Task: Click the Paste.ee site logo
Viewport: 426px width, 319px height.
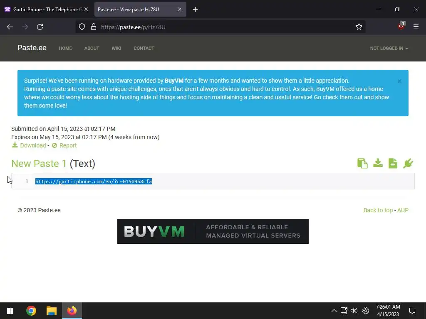Action: (x=32, y=48)
